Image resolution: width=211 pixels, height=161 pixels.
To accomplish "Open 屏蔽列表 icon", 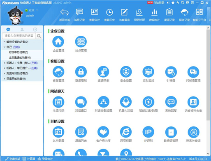I will tap(81, 132).
